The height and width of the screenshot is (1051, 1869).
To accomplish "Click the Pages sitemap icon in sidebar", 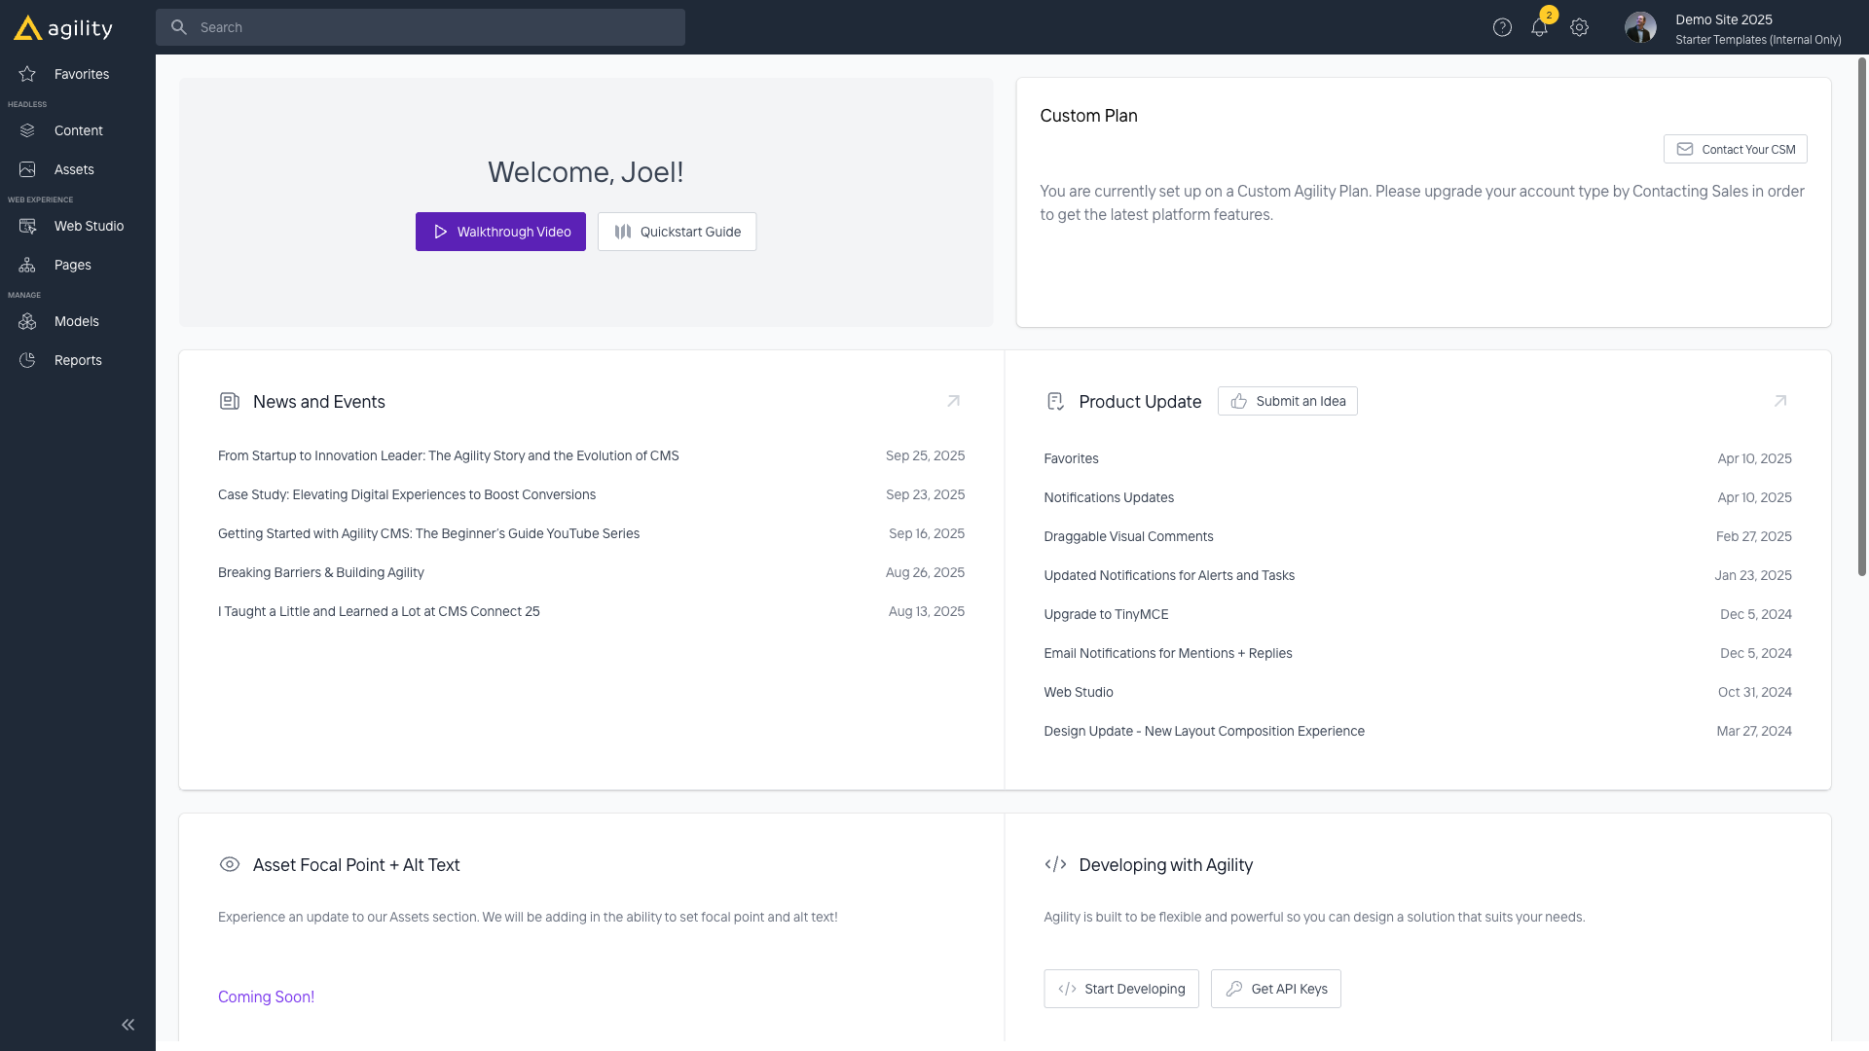I will coord(27,265).
